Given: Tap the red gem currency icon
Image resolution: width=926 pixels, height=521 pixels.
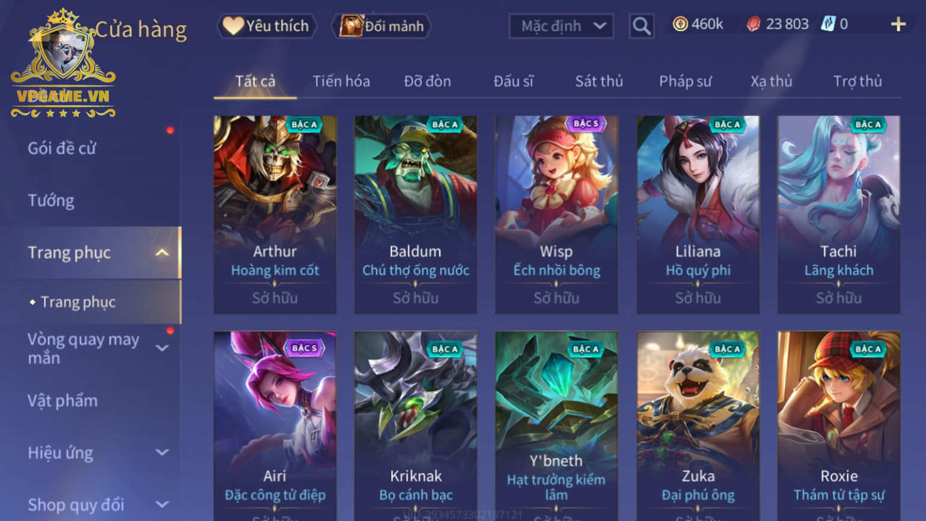Looking at the screenshot, I should [x=753, y=24].
